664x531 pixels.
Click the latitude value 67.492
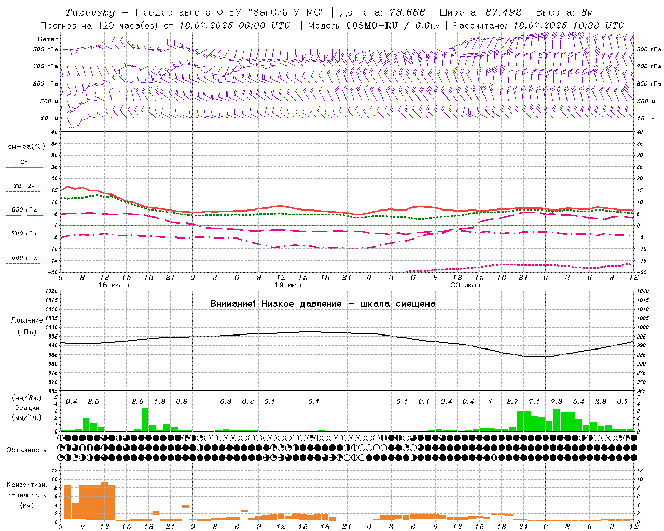coord(504,12)
